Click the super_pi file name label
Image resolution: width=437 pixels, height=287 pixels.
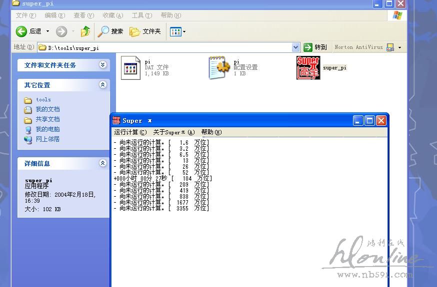point(334,67)
